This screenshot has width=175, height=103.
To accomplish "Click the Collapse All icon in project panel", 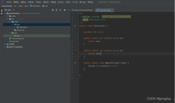I will click(x=60, y=10).
